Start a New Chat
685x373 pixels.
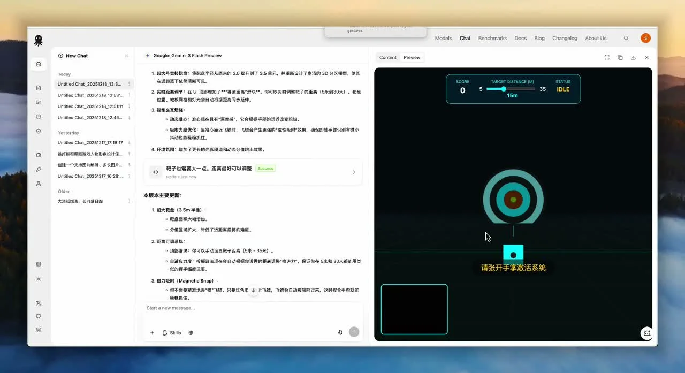73,56
